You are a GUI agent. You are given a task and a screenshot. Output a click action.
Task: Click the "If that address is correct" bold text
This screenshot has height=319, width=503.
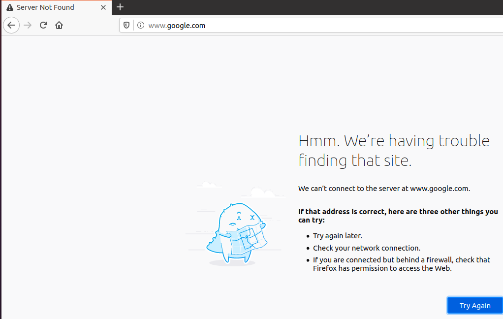coord(398,216)
